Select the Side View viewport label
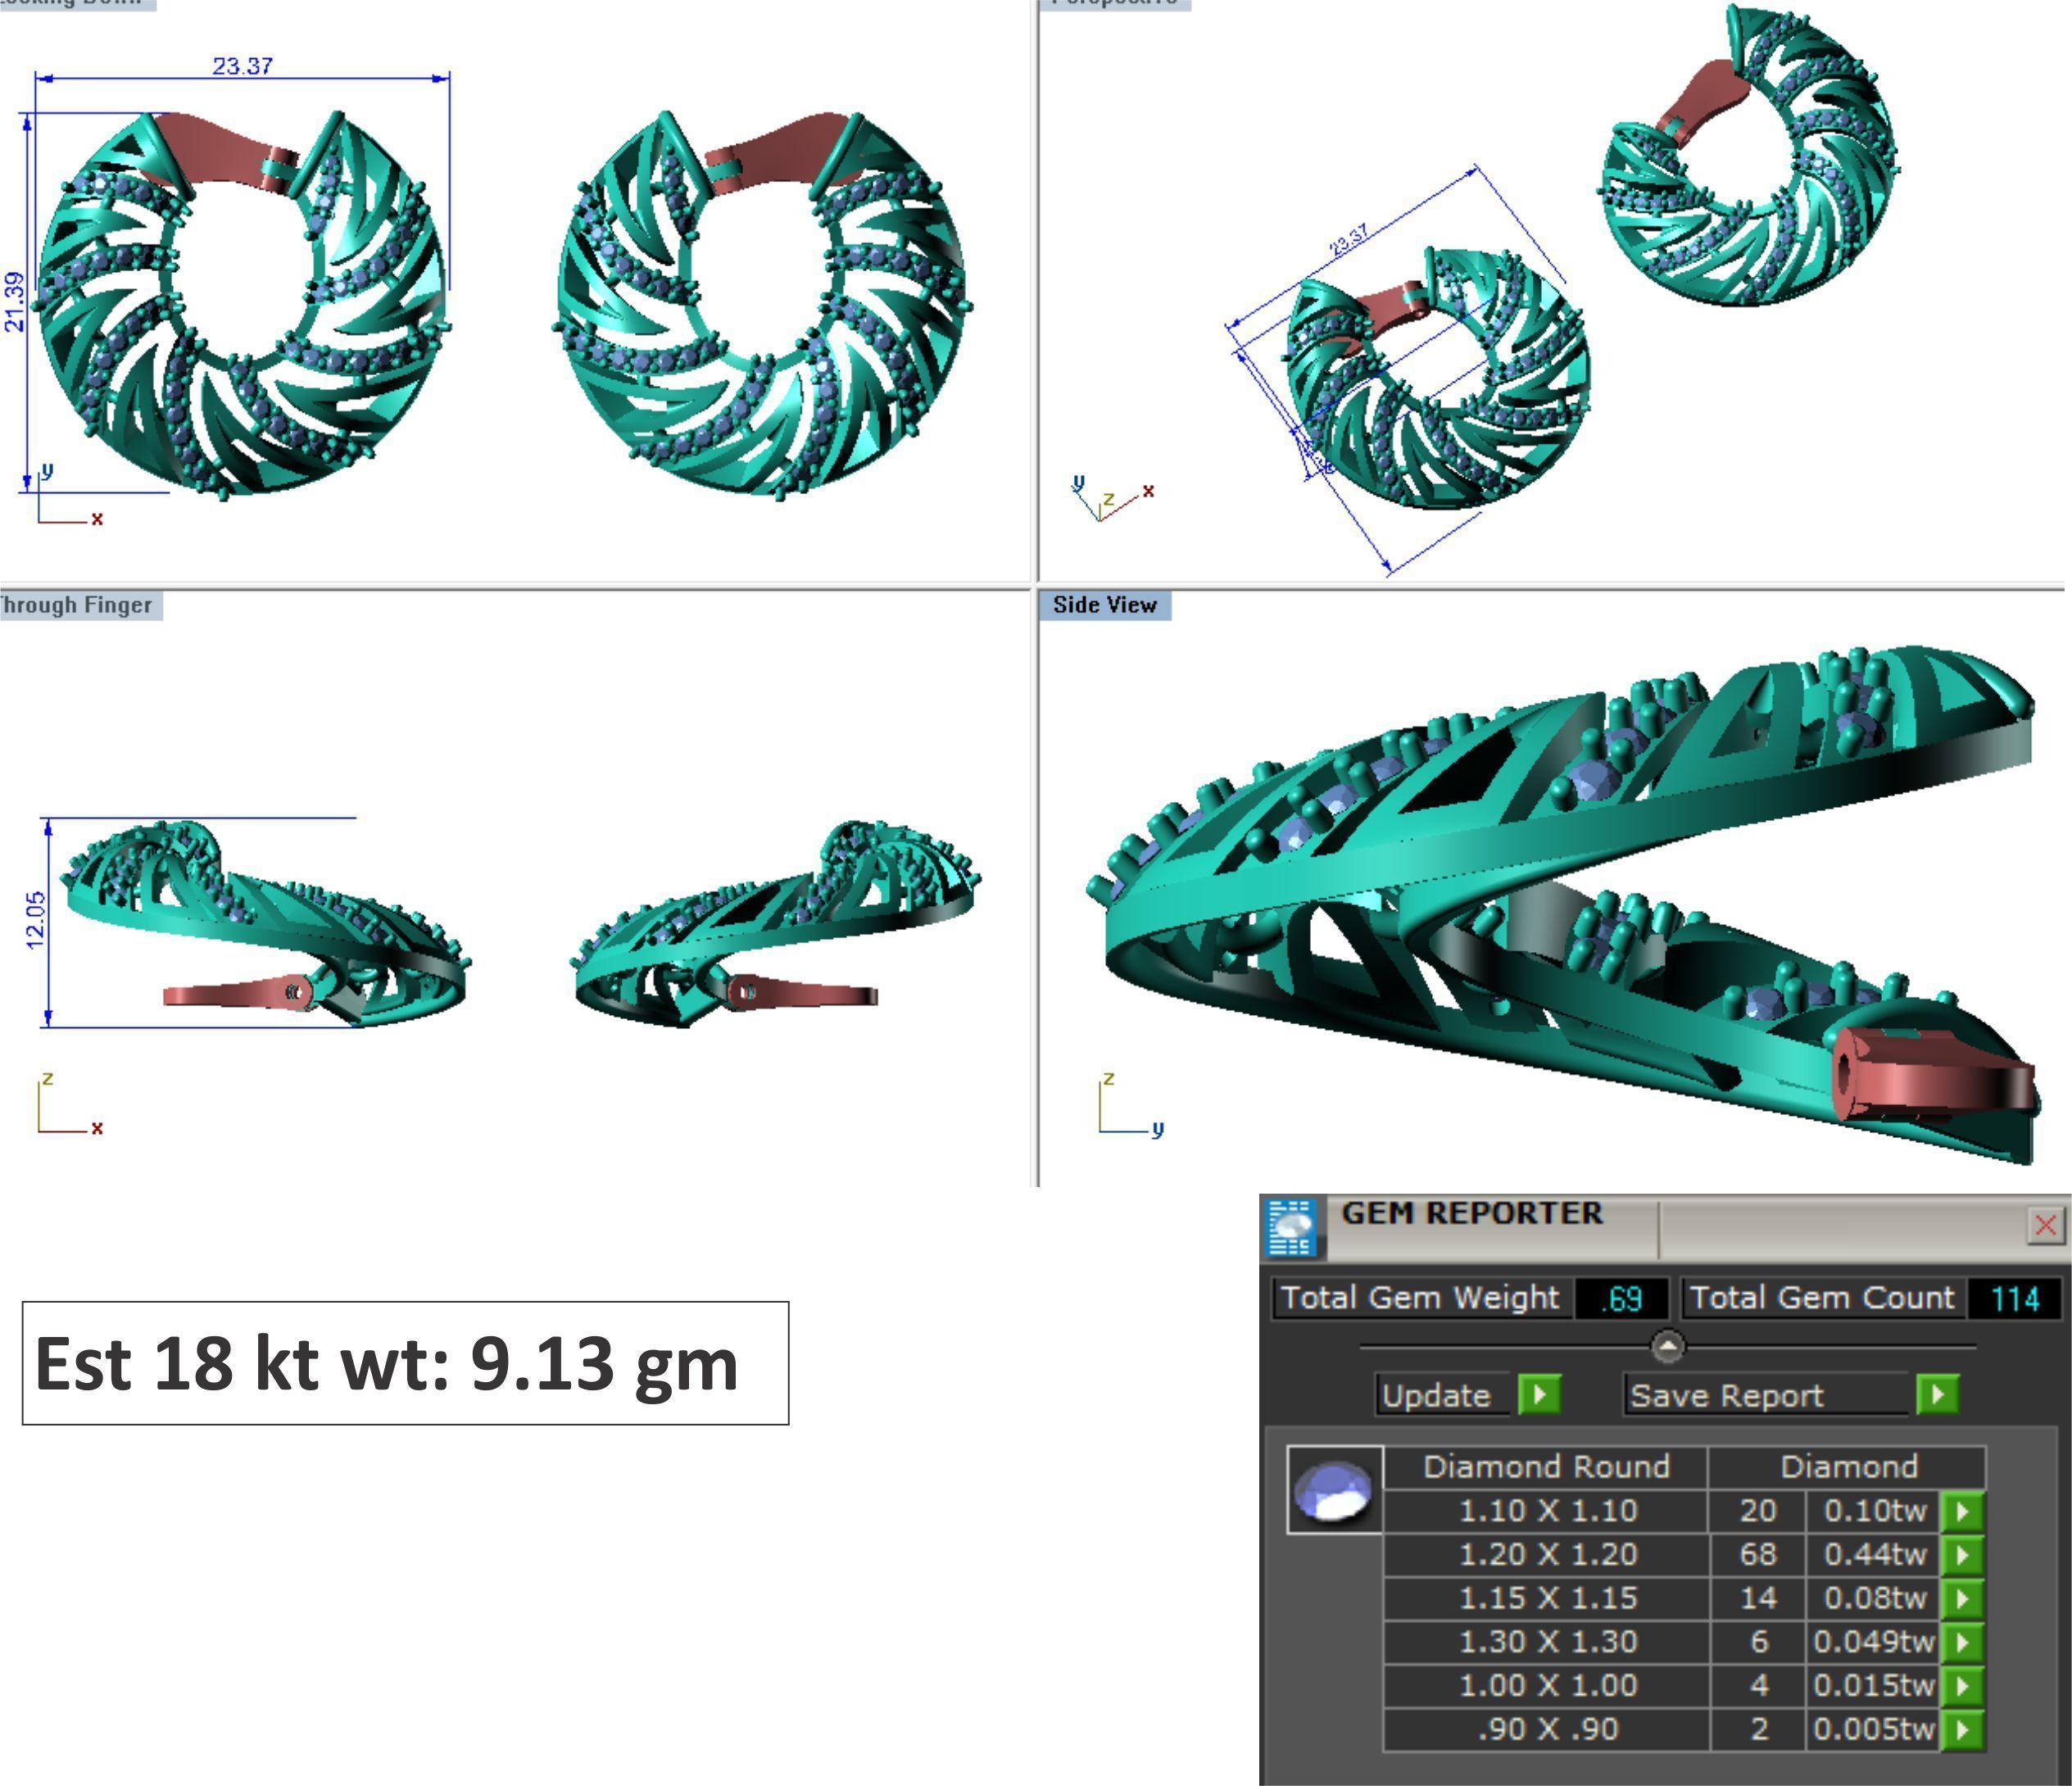Screen dimensions: 2072x1786 pos(1105,605)
